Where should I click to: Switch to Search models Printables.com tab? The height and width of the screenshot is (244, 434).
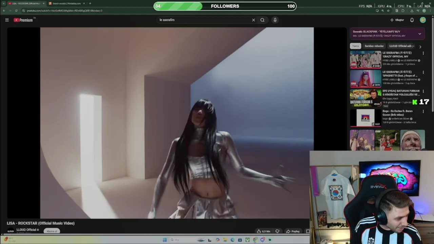[x=66, y=3]
